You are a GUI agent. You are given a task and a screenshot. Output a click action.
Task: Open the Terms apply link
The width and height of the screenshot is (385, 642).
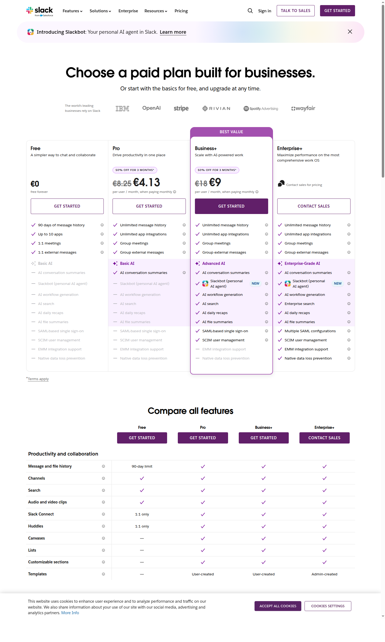click(38, 379)
